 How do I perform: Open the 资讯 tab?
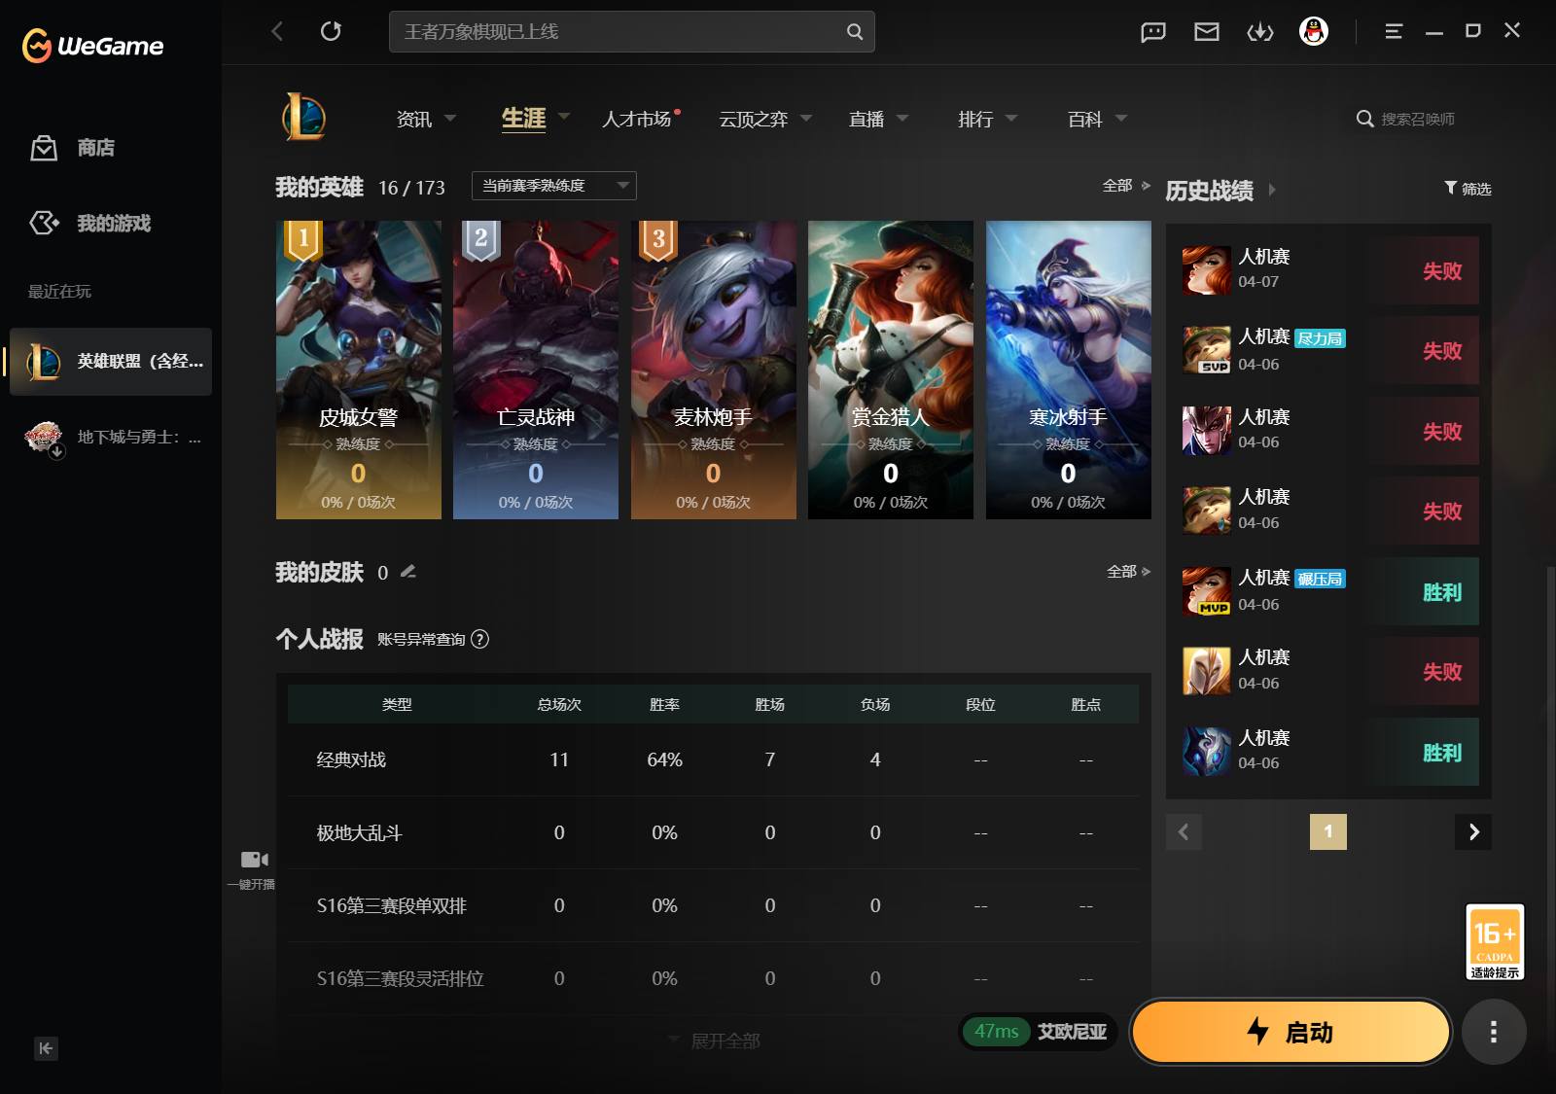tap(414, 119)
